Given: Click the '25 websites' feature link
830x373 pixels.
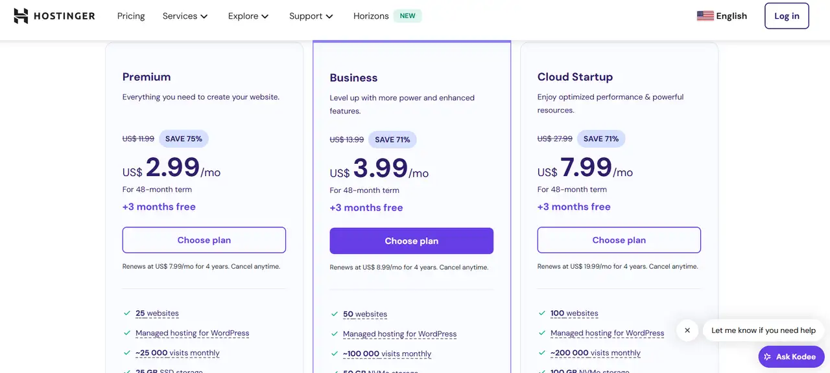Looking at the screenshot, I should point(157,313).
